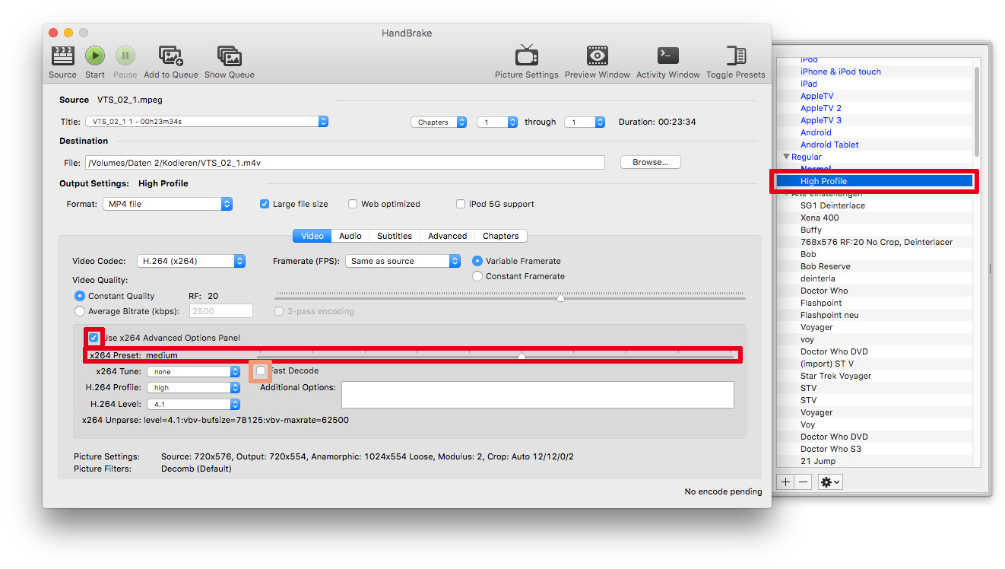Click the presets drawer vertical scrollbar

977,110
